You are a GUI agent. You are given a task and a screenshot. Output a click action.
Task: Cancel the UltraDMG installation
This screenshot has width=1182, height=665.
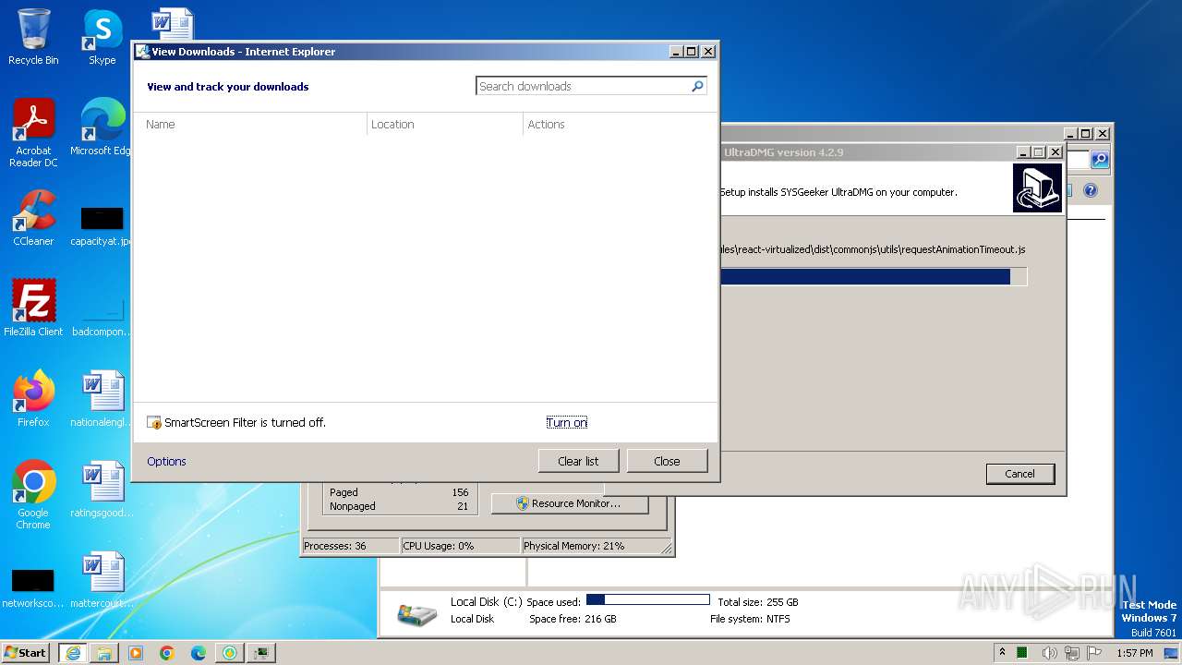1019,474
